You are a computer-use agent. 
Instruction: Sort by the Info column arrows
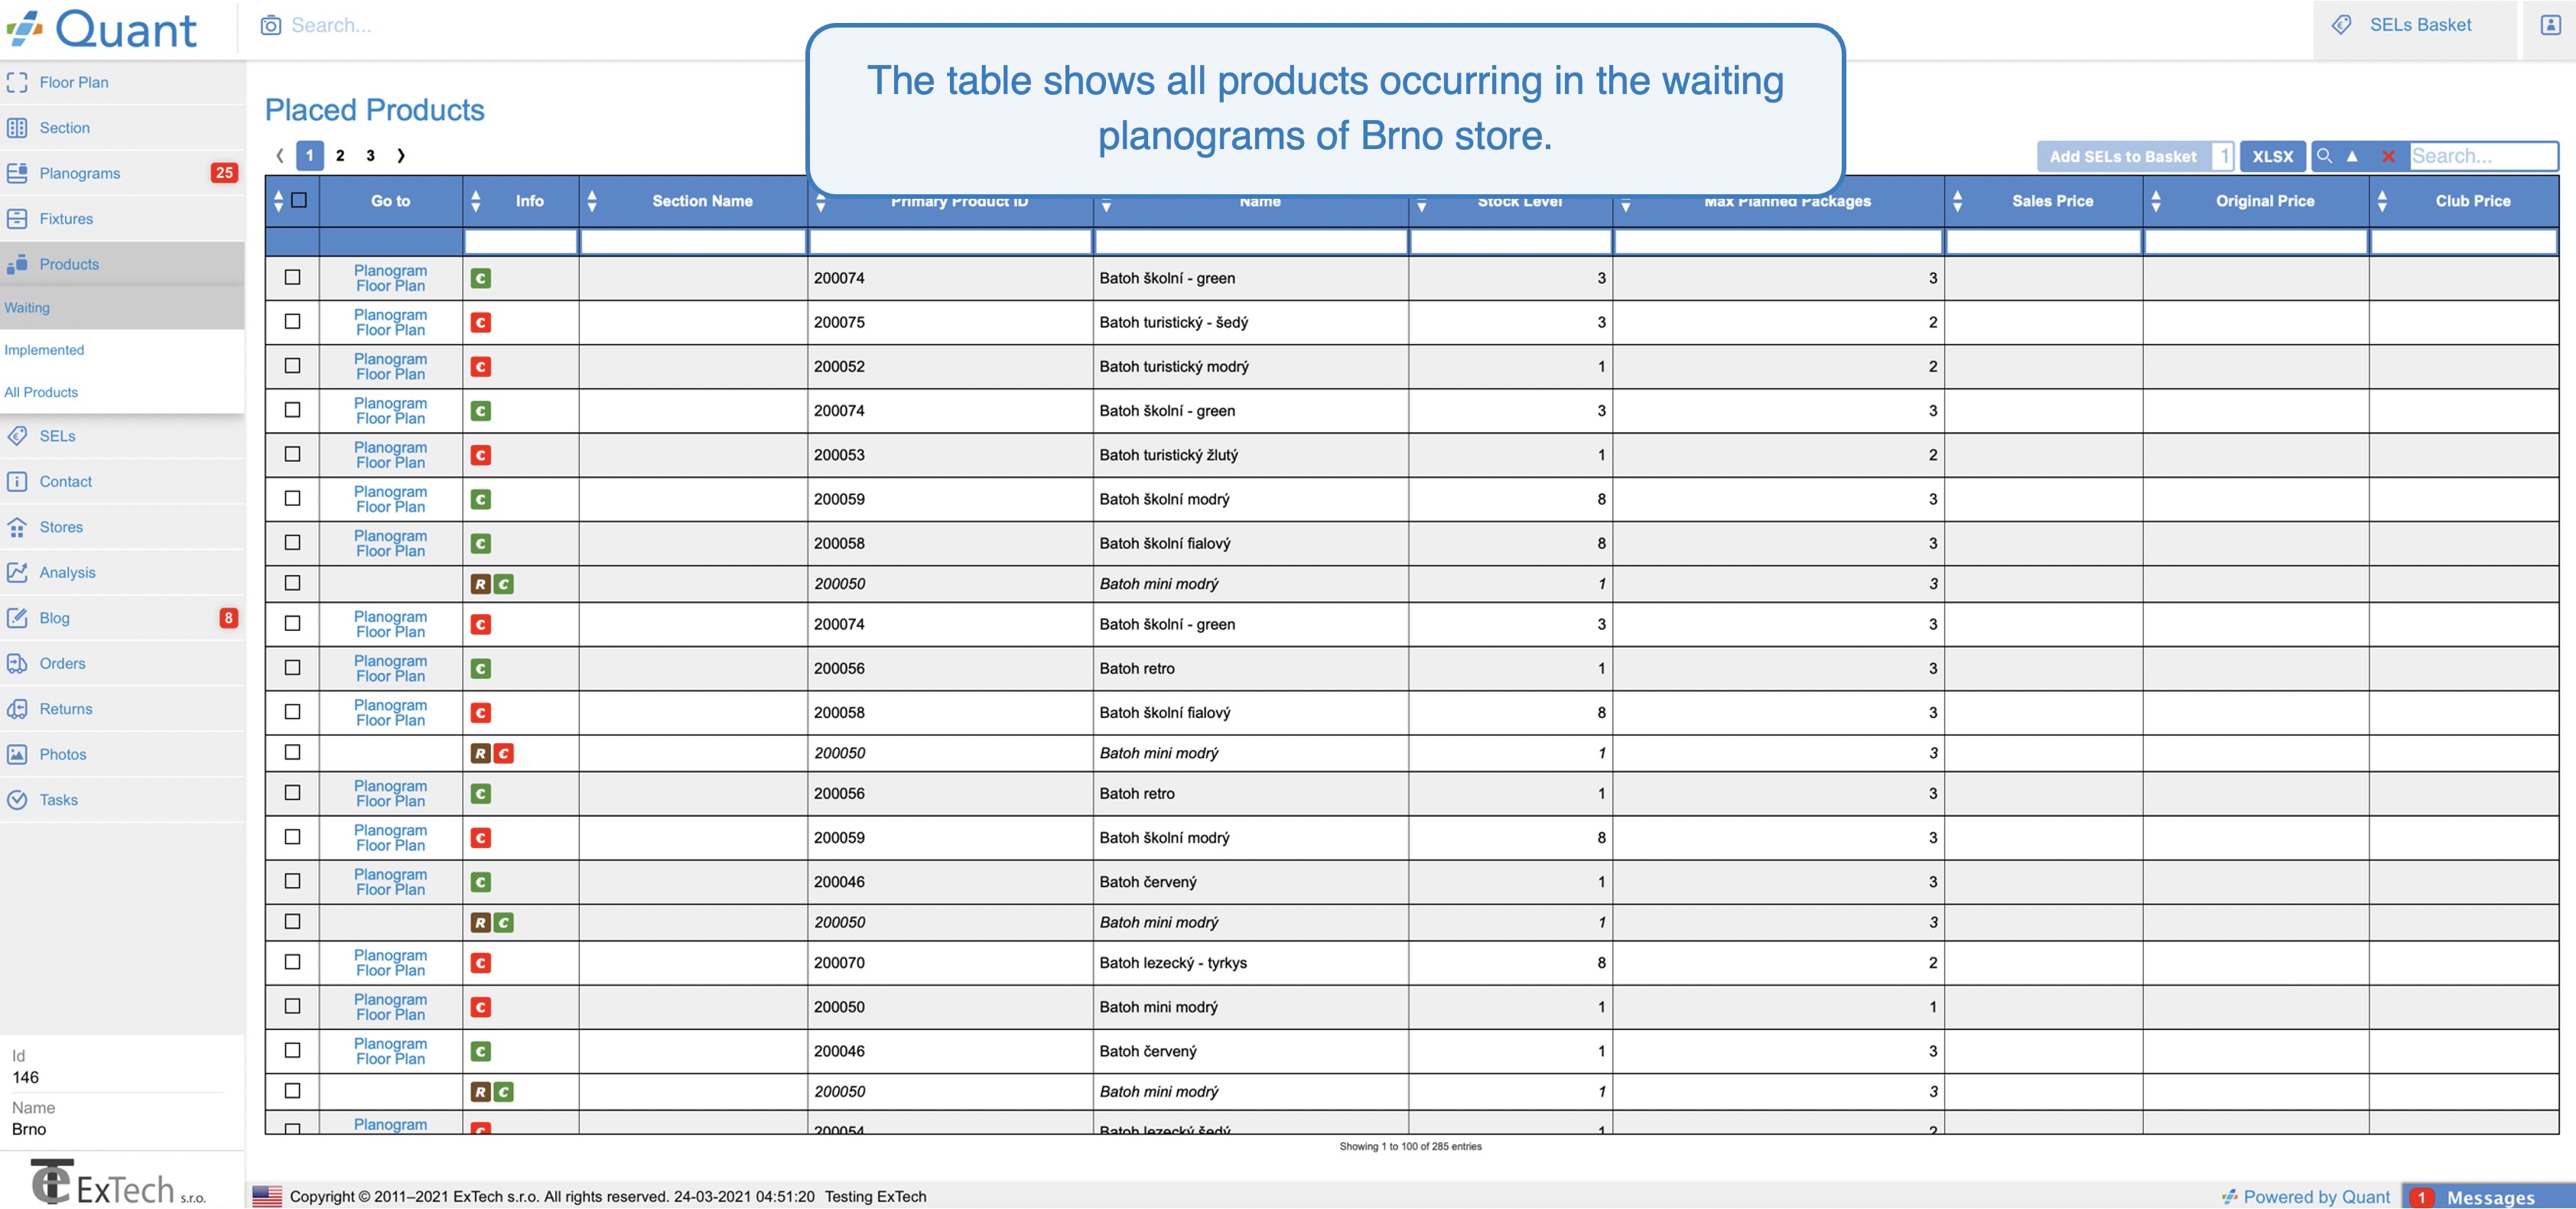(x=476, y=201)
